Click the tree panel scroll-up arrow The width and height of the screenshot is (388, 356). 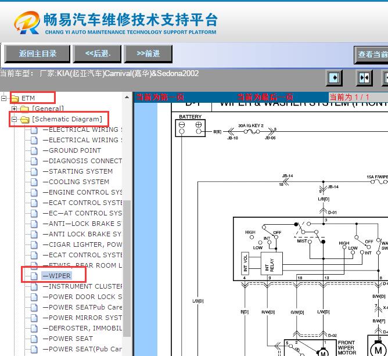pyautogui.click(x=127, y=98)
